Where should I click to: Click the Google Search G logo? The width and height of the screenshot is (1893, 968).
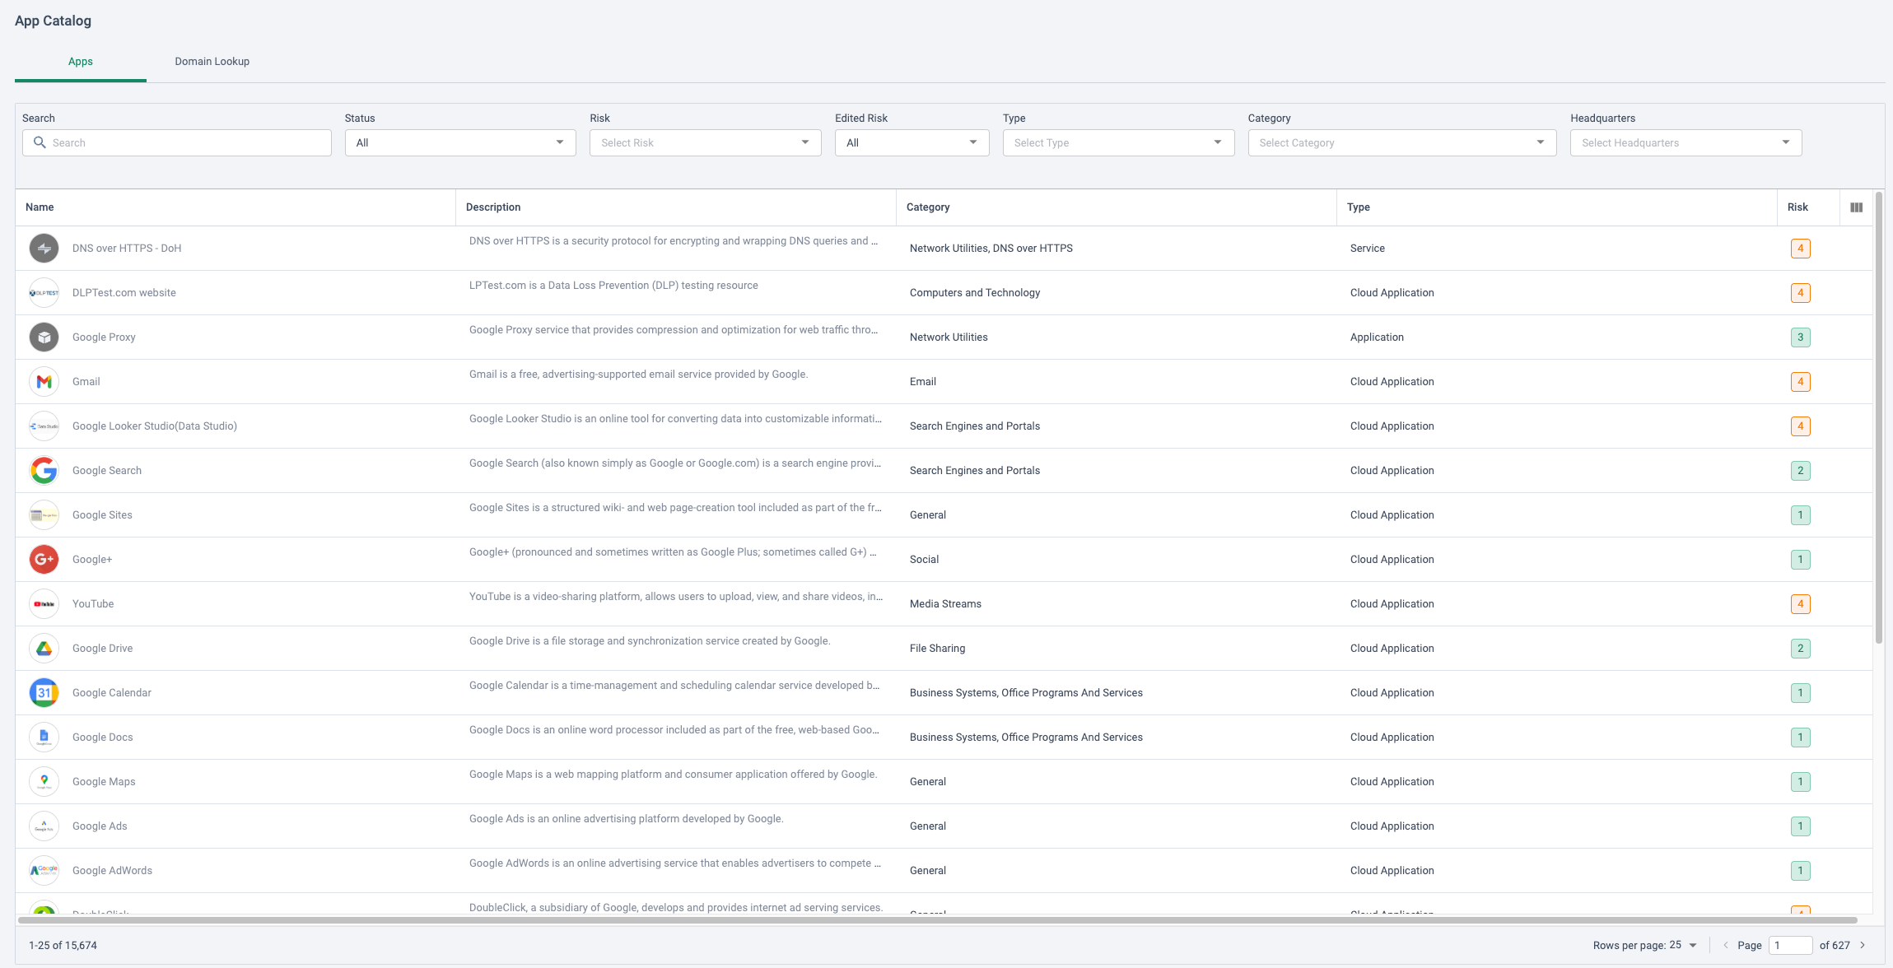44,471
